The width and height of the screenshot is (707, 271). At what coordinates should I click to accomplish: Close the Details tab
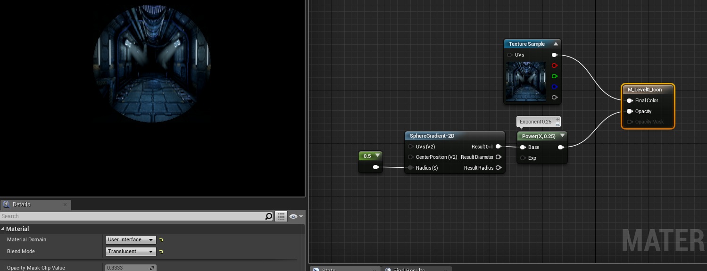coord(66,204)
